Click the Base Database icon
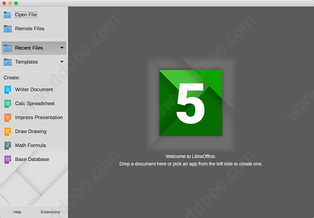 (x=8, y=160)
